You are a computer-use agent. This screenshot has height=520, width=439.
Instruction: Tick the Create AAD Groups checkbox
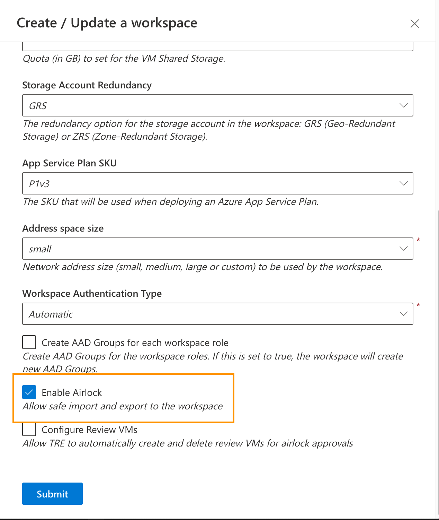tap(29, 342)
